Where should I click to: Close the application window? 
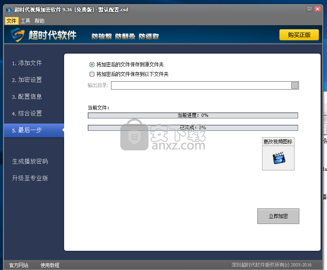317,9
